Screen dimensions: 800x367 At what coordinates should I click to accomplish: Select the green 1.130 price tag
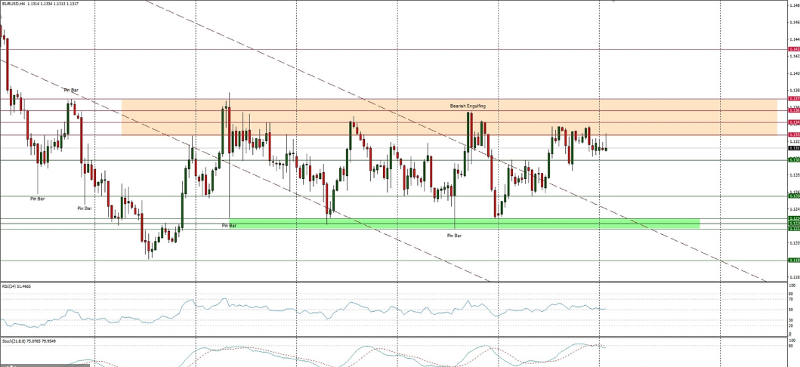click(x=794, y=160)
